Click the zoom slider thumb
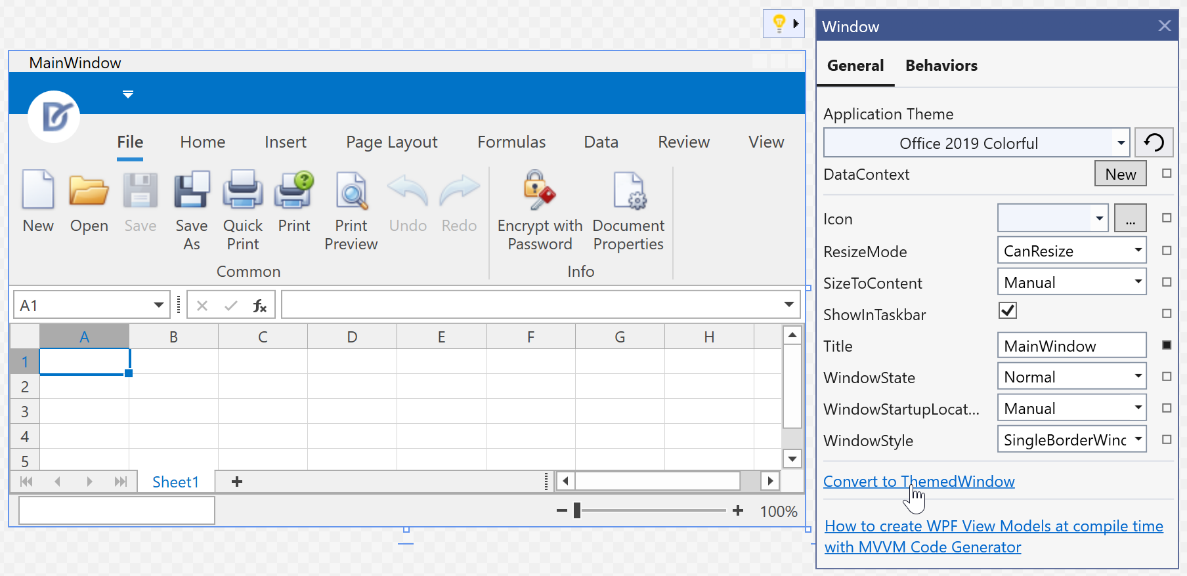Viewport: 1187px width, 576px height. [577, 510]
